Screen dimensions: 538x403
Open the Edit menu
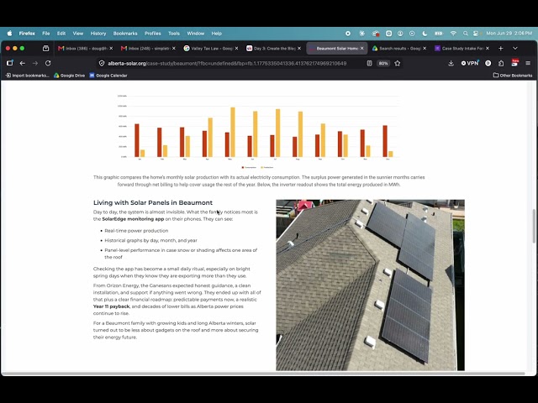(x=61, y=34)
